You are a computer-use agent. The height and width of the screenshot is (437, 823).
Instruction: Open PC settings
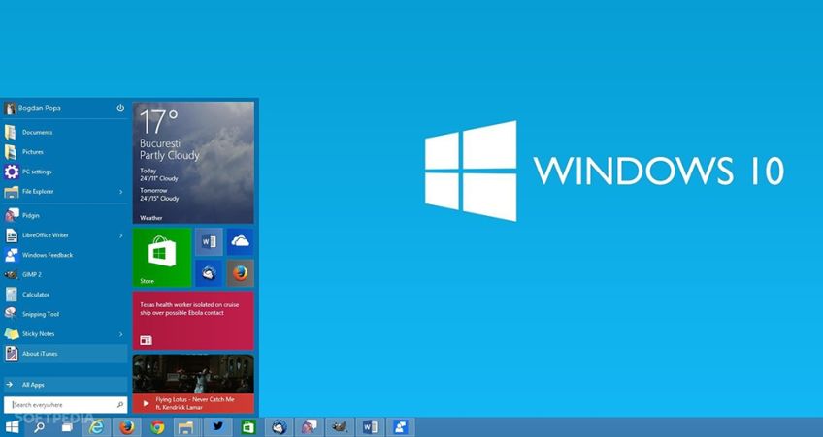65,172
